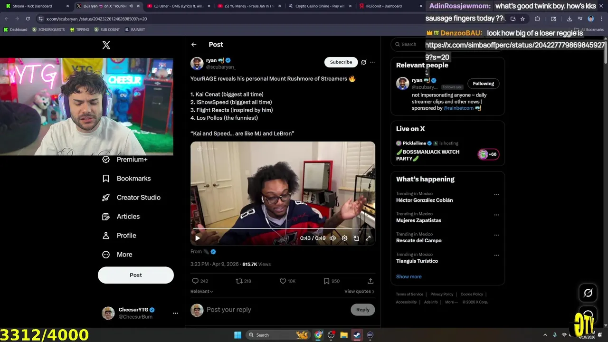Play the video with the play button

(198, 238)
